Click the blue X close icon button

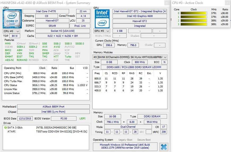(x=164, y=147)
